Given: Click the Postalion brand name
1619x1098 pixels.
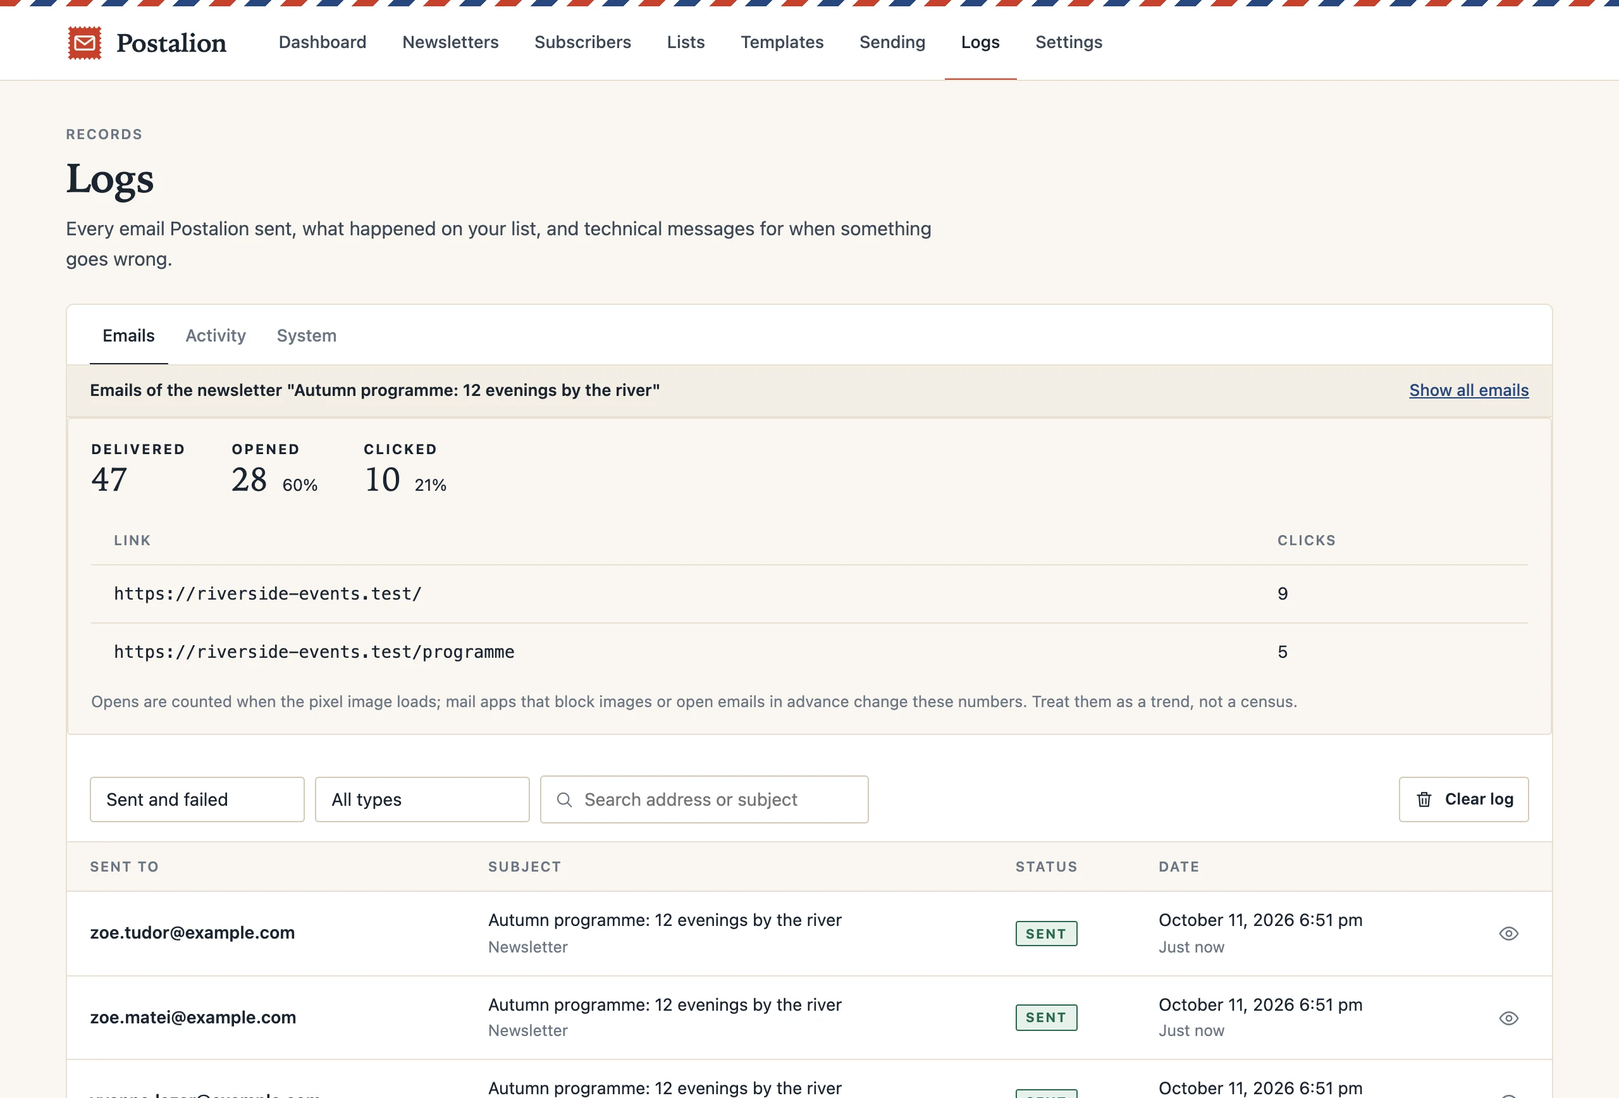Looking at the screenshot, I should pos(171,43).
